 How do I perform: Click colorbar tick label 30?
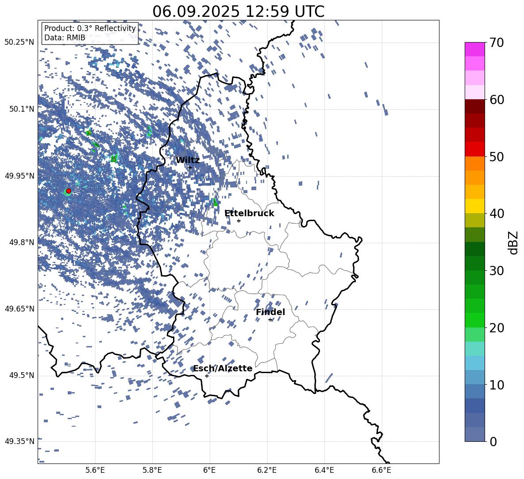(497, 271)
